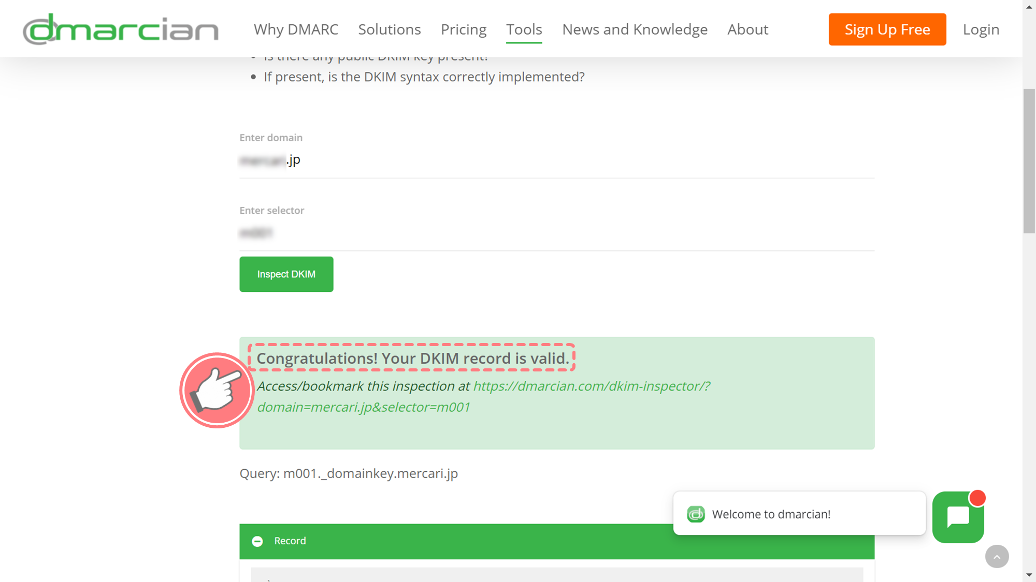Open the dmarcian logo home link
The height and width of the screenshot is (582, 1036).
120,29
